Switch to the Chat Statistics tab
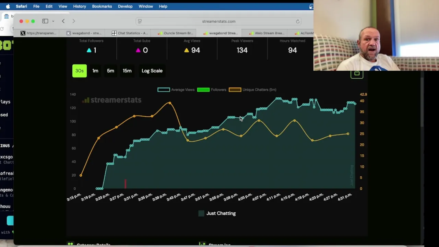This screenshot has height=247, width=439. coord(130,33)
